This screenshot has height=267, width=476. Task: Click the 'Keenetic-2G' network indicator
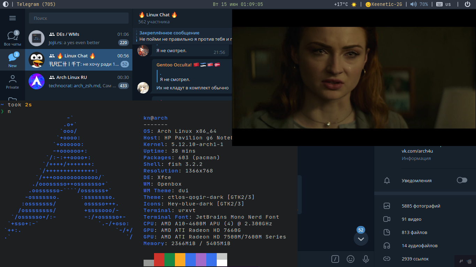(383, 4)
